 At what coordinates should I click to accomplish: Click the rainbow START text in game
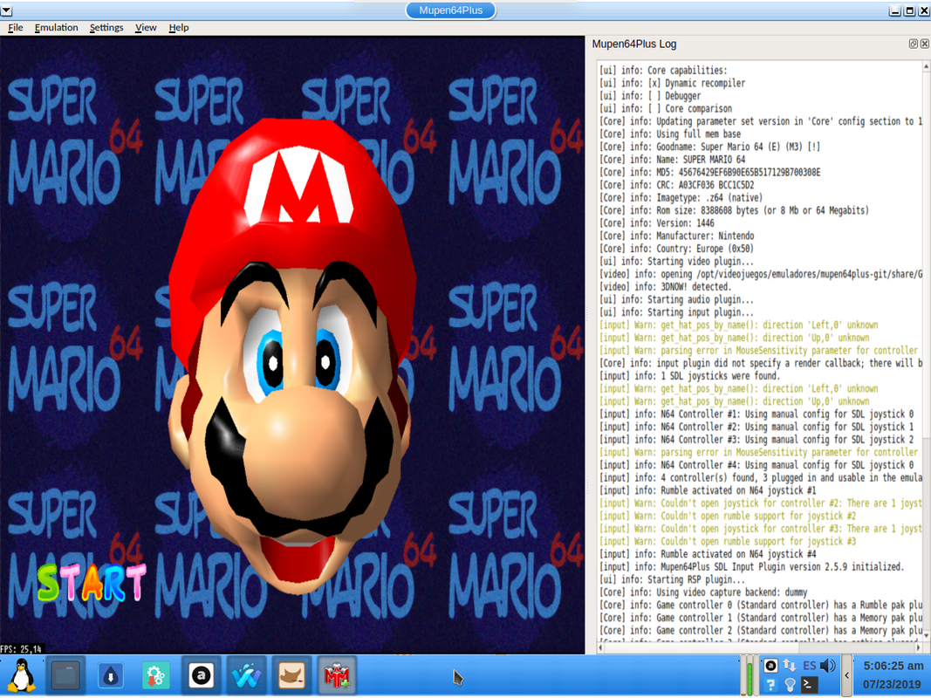click(x=92, y=582)
